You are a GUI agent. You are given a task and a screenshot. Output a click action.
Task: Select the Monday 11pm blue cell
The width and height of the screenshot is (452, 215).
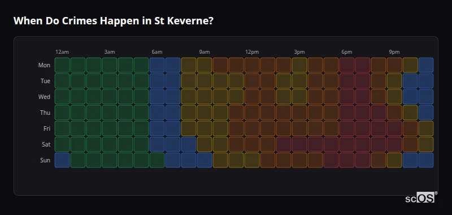coord(426,65)
